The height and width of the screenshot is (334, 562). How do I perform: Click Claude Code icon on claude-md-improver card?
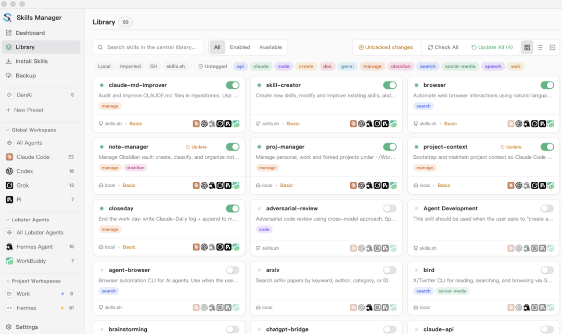(196, 124)
